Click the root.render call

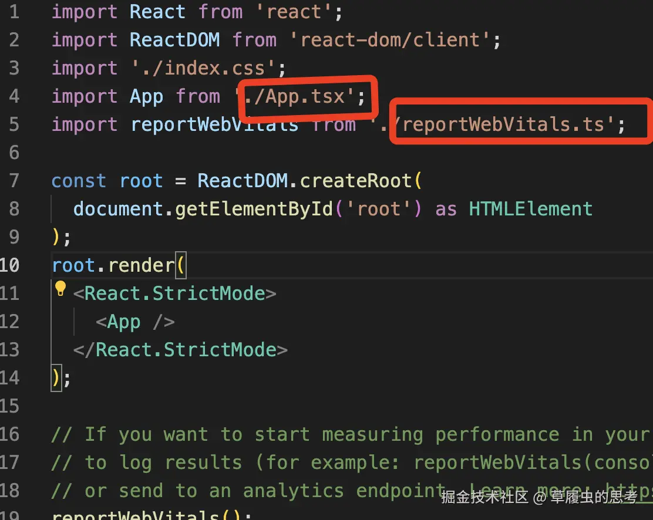pos(114,265)
